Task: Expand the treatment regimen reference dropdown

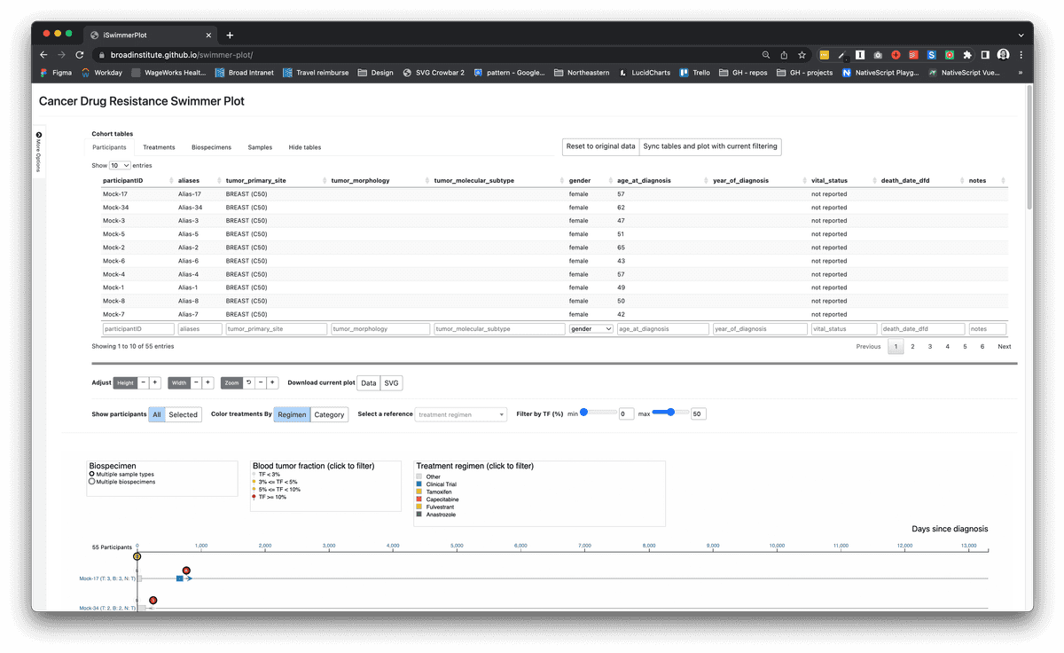Action: (461, 414)
